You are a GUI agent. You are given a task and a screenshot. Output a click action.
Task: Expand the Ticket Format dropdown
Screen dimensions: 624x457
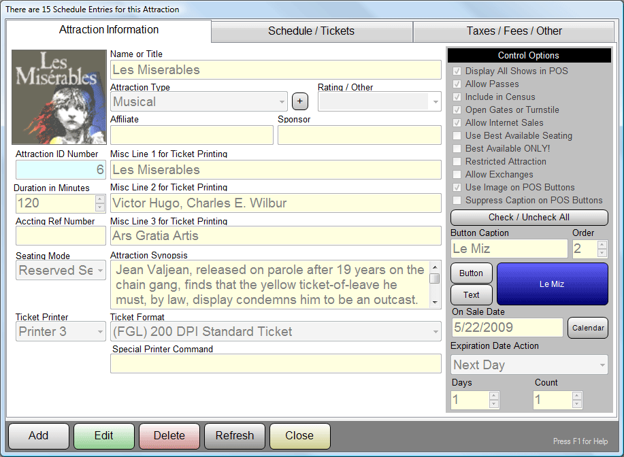436,332
